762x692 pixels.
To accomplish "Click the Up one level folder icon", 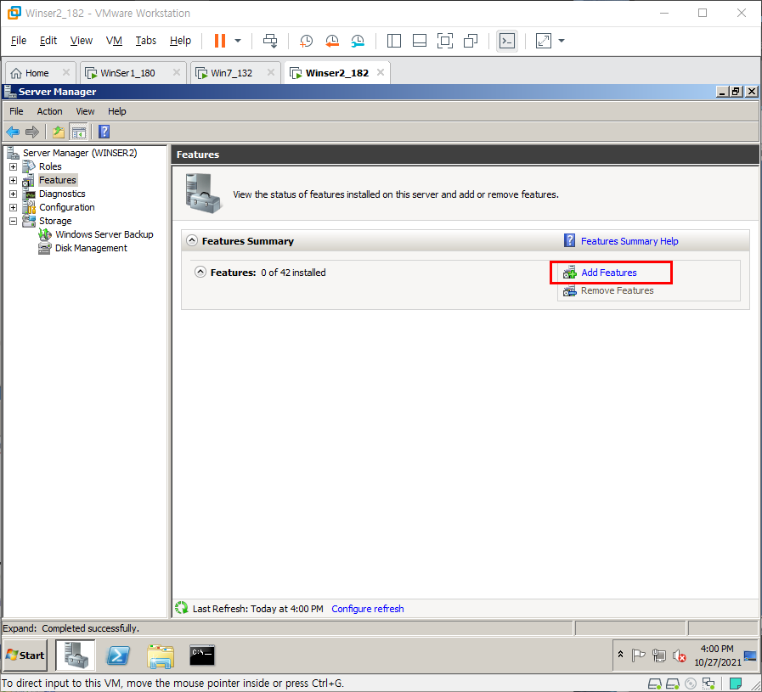I will tap(59, 132).
